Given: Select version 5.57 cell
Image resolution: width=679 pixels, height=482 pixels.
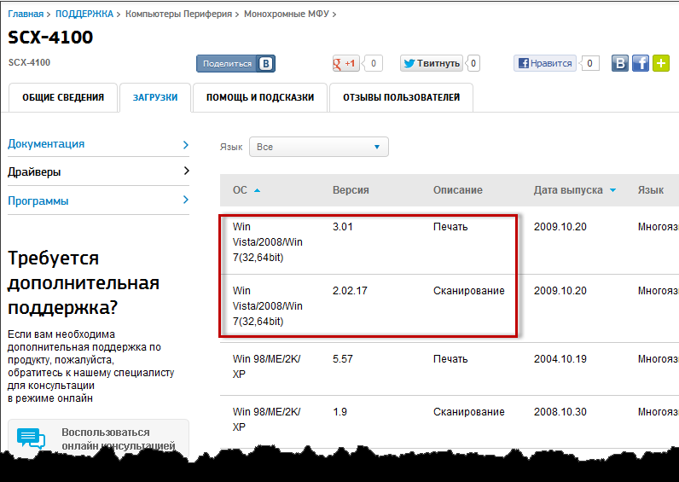Looking at the screenshot, I should coord(343,359).
